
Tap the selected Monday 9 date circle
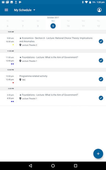tap(53, 26)
